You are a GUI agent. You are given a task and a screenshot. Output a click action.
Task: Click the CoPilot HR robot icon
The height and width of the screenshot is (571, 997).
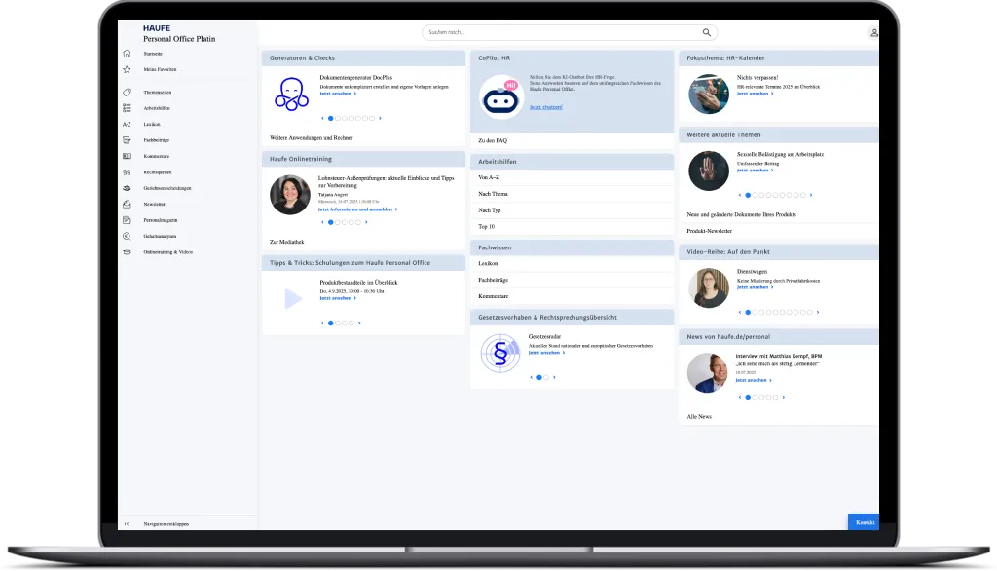click(501, 97)
